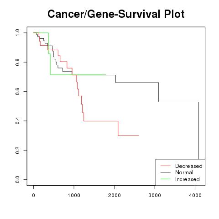Click the black curve's plateau between 2000 and 3000
The width and height of the screenshot is (219, 219).
click(x=137, y=83)
